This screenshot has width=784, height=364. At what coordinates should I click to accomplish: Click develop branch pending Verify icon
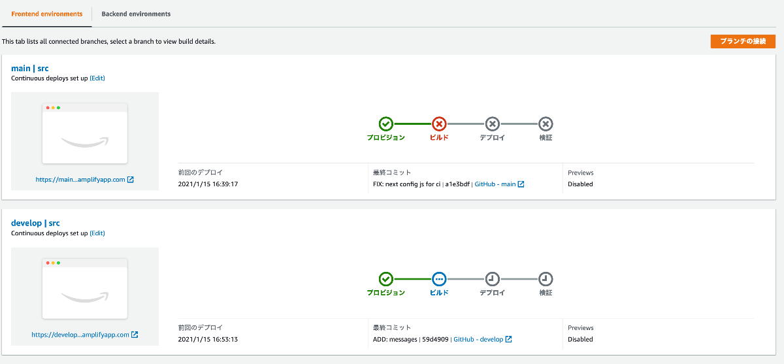click(546, 279)
